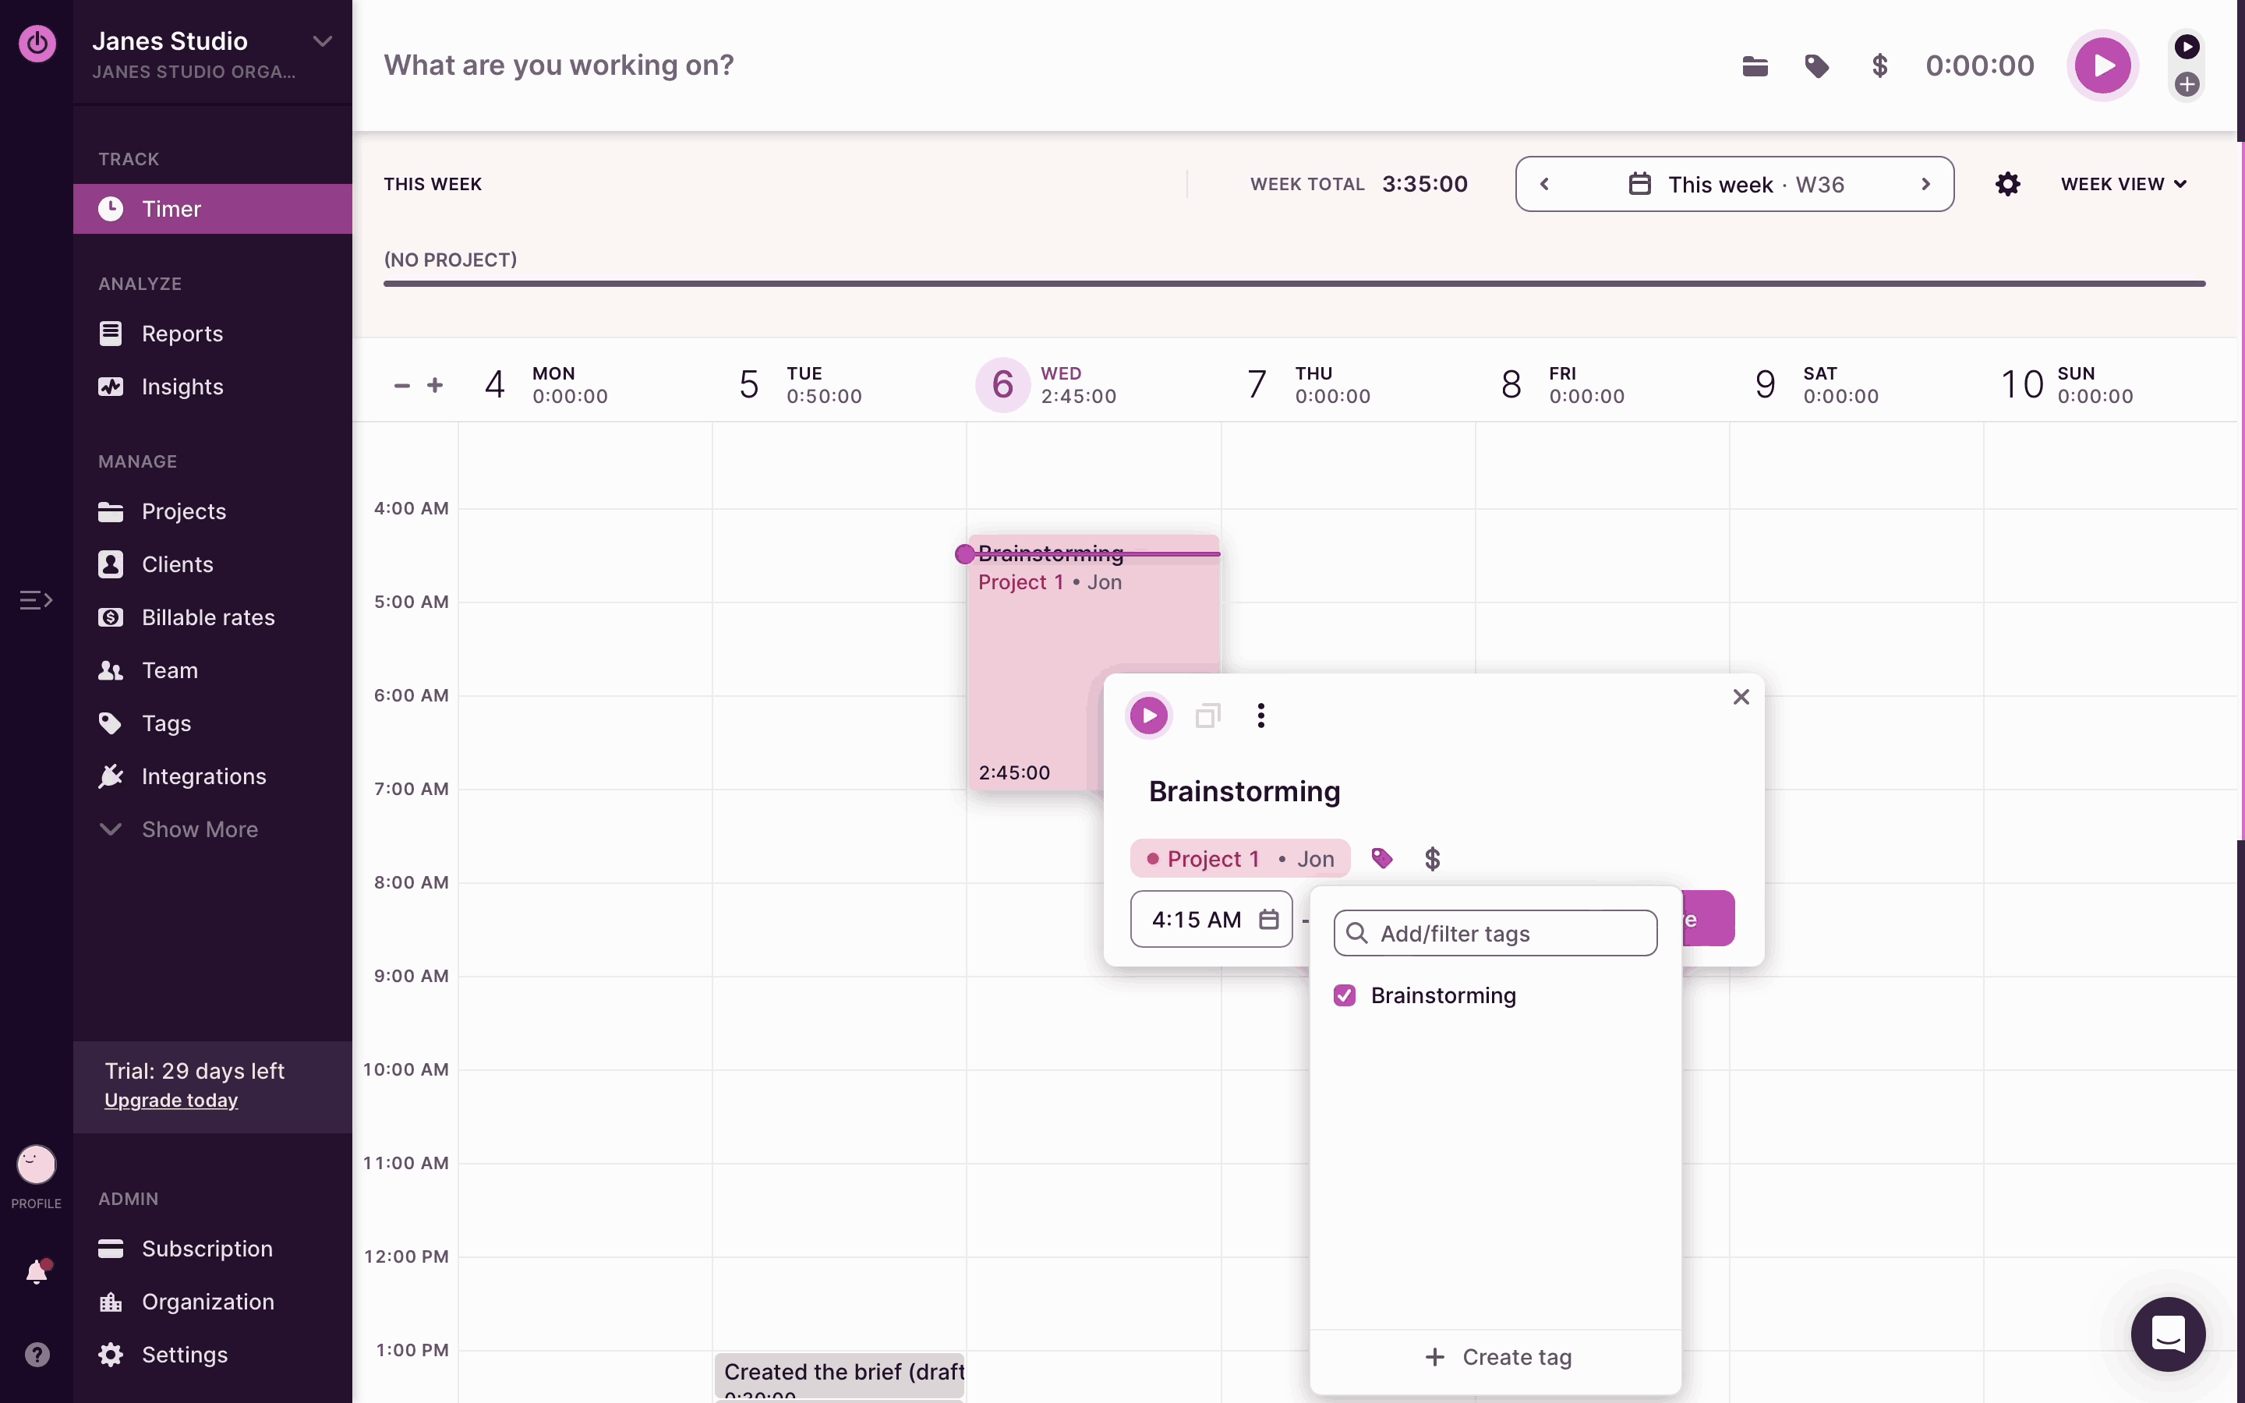The width and height of the screenshot is (2245, 1403).
Task: Click the tag icon in the top timer bar
Action: click(1816, 66)
